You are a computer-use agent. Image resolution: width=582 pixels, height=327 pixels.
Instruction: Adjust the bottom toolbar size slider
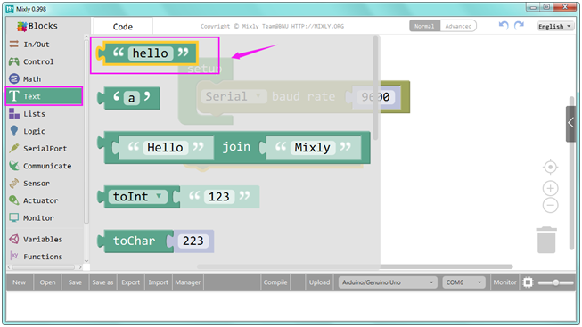point(555,282)
